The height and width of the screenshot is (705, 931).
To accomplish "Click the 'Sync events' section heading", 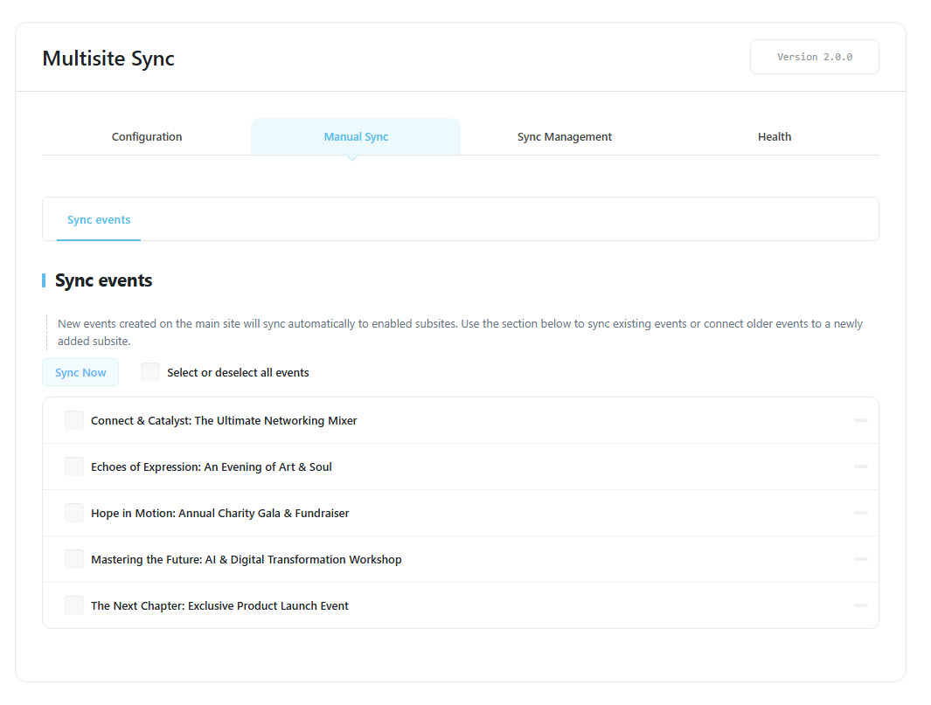I will [x=103, y=280].
